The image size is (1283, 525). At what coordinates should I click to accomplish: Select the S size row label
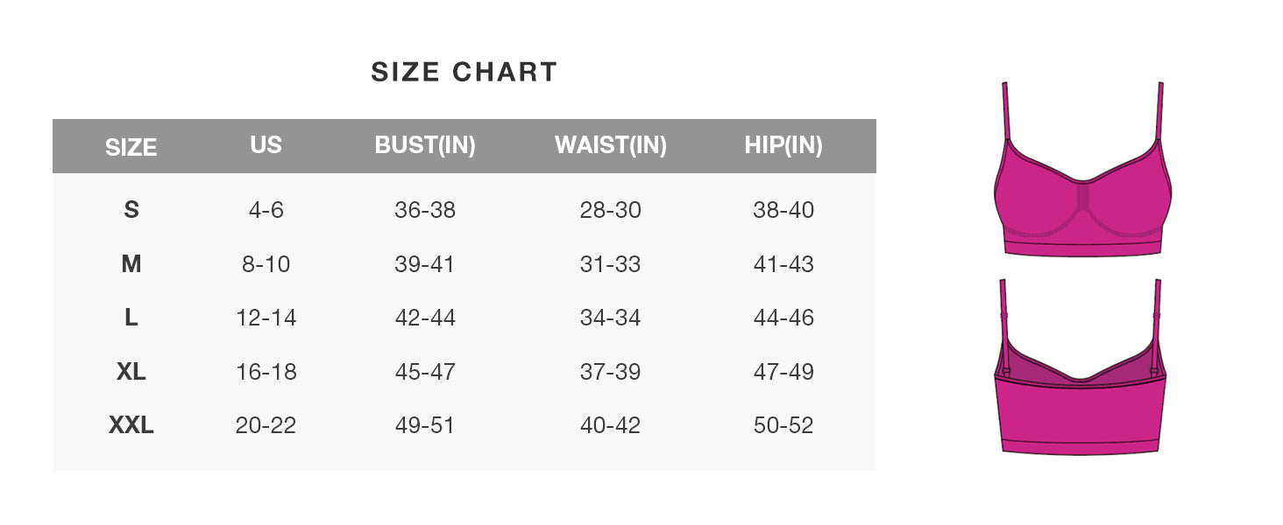pyautogui.click(x=131, y=210)
